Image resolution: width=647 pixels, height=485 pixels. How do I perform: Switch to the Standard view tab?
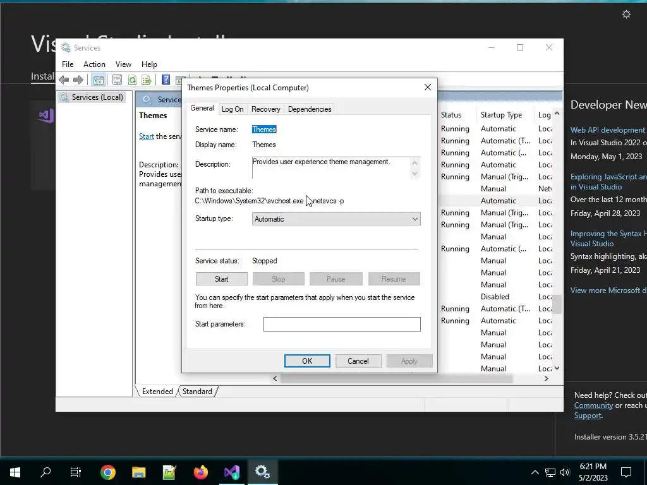coord(197,392)
